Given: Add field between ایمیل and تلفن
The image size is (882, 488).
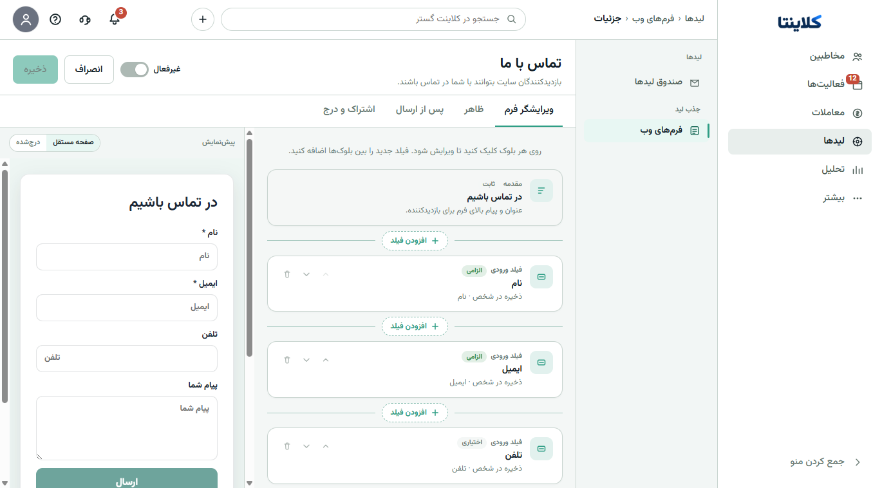Looking at the screenshot, I should [x=415, y=412].
